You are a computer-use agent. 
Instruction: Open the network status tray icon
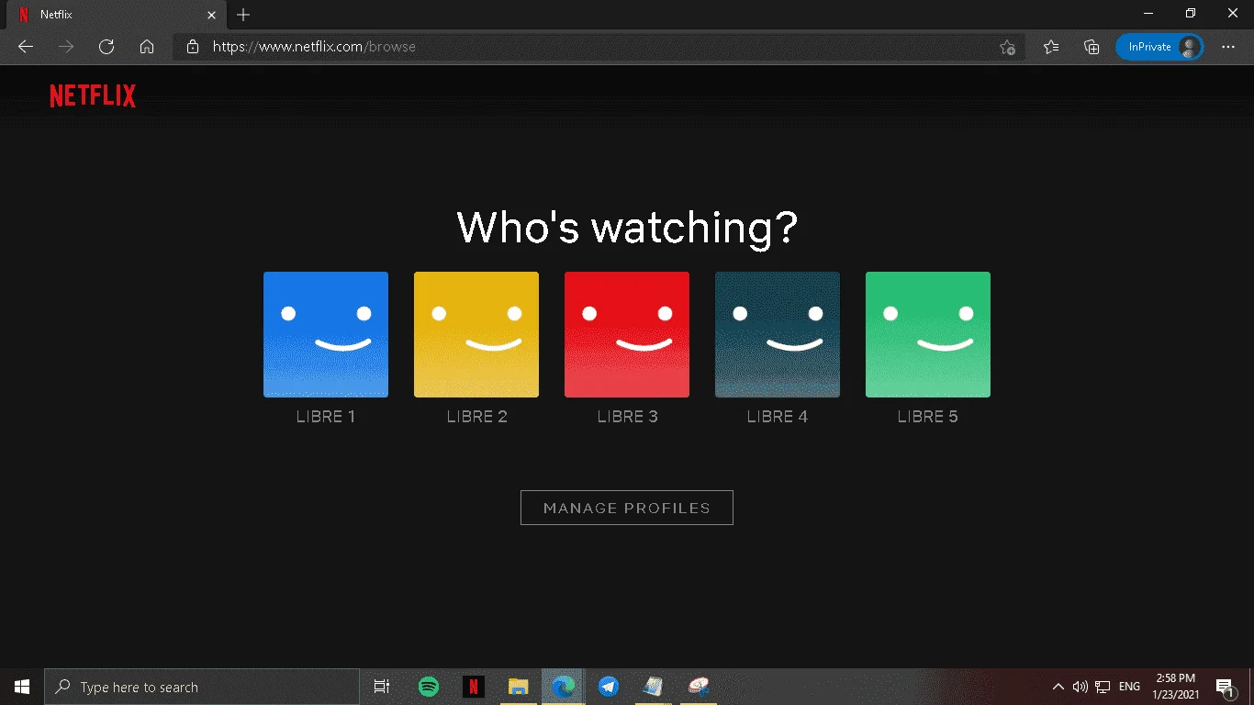pyautogui.click(x=1103, y=687)
